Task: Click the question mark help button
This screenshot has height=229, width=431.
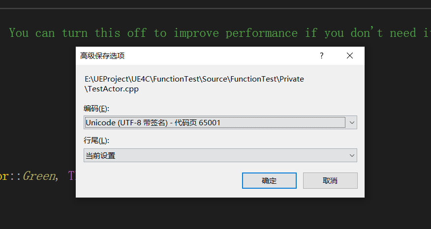Action: 322,56
